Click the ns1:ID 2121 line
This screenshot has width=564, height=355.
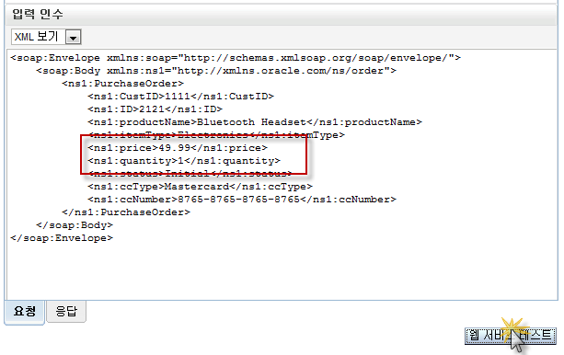(155, 109)
